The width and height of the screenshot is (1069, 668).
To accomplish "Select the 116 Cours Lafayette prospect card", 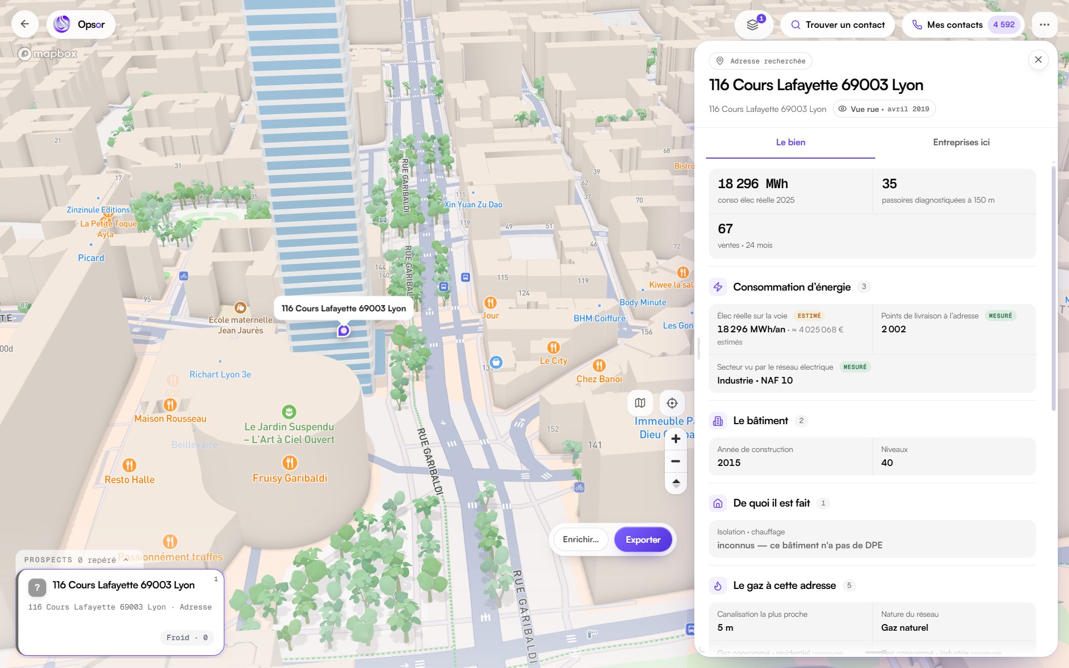I will pos(120,612).
